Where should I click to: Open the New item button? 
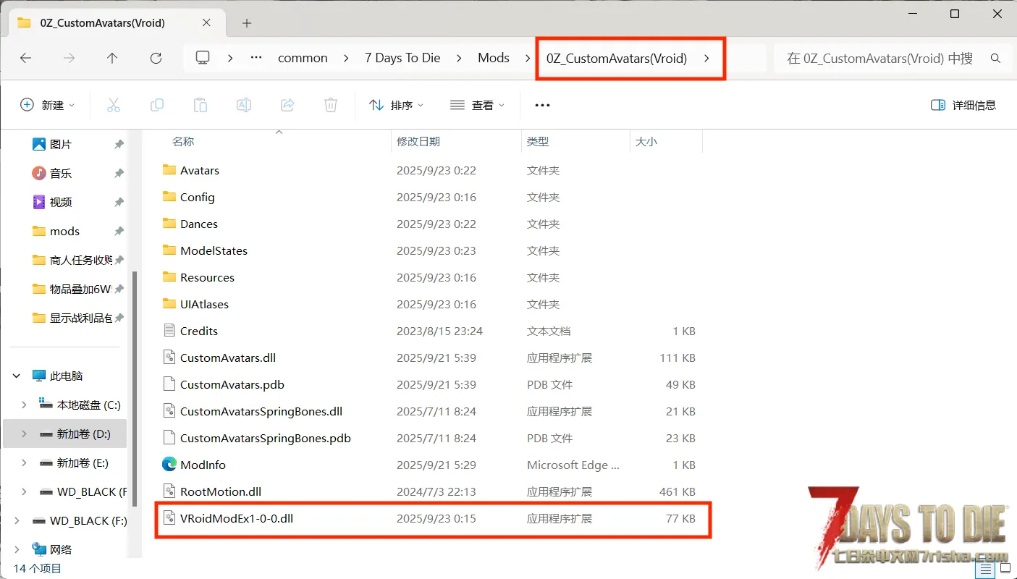47,105
